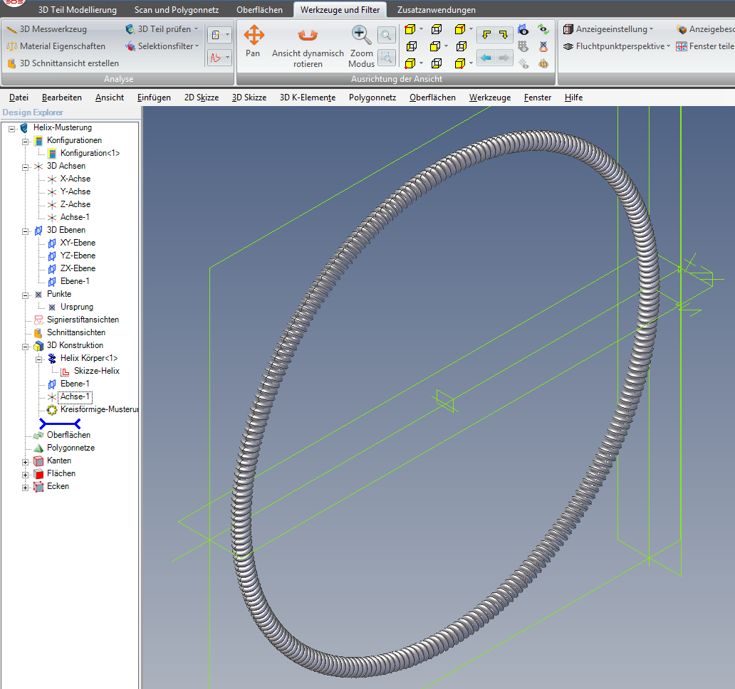The image size is (735, 689).
Task: Click the zoom-to-window dashed magnifier icon
Action: tap(386, 58)
